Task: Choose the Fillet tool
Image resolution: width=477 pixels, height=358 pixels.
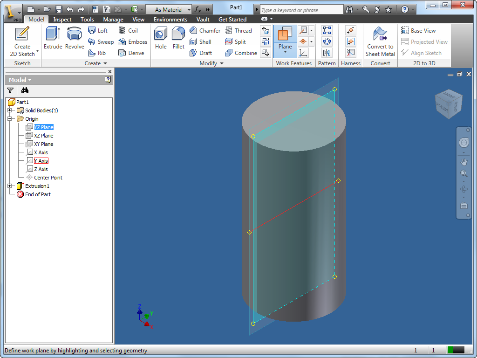Action: click(178, 38)
